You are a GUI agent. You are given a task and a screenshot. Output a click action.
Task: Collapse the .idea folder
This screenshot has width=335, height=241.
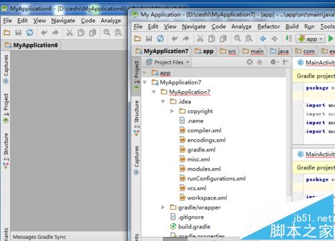(163, 102)
